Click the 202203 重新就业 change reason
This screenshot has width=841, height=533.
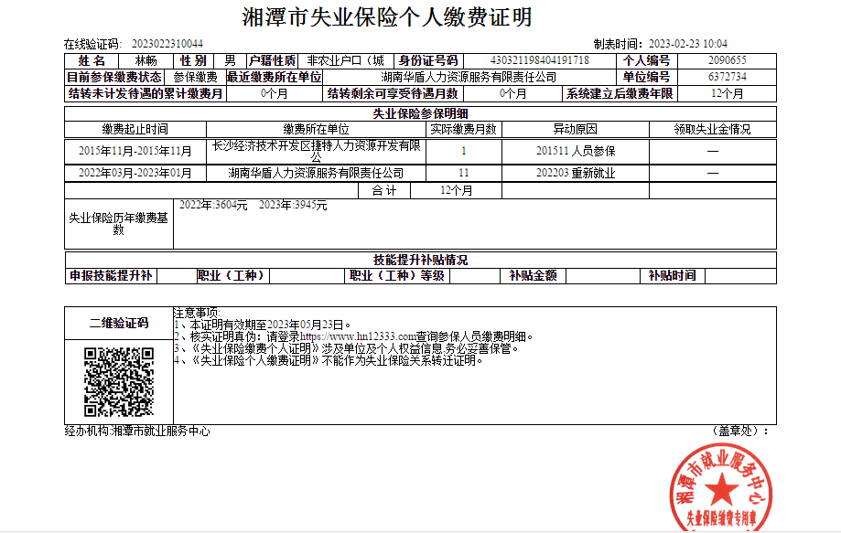coord(576,173)
